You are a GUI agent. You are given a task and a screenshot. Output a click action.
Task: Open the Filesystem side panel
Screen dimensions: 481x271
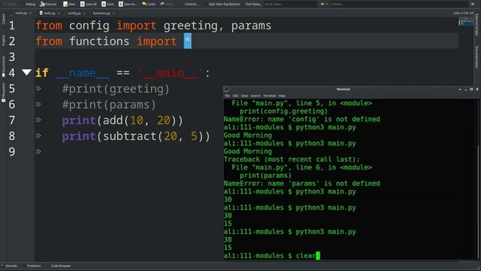pos(3,92)
